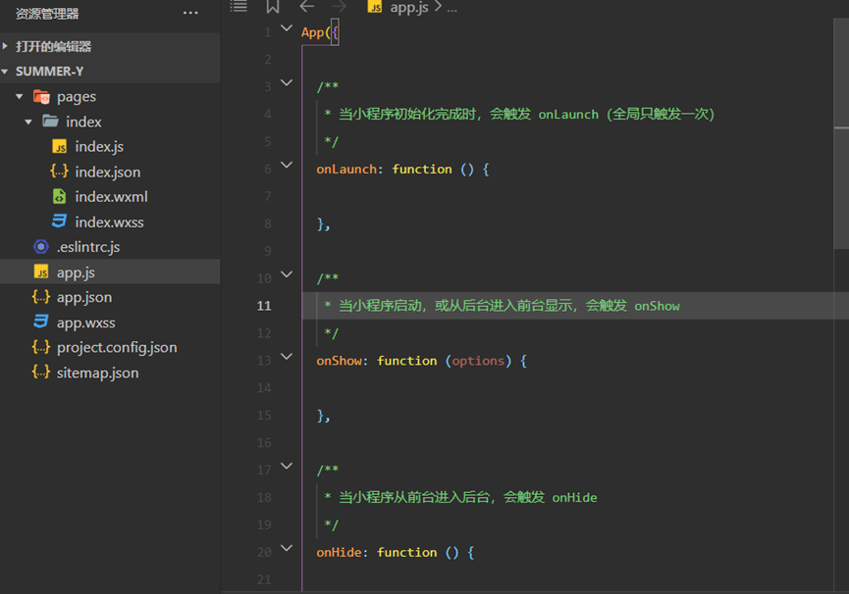Screen dimensions: 849x594
Task: Go back with the left arrow icon
Action: pos(307,7)
